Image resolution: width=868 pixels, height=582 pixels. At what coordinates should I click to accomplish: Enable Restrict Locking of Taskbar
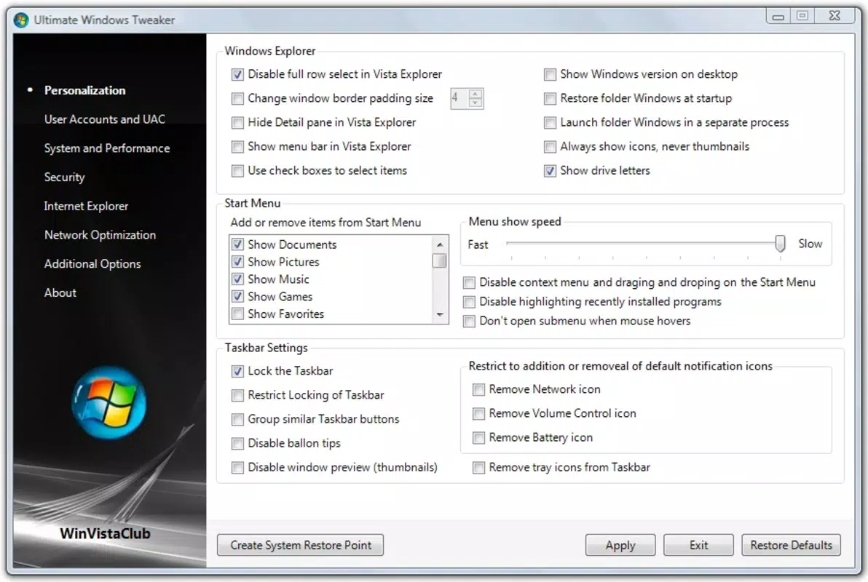(x=237, y=395)
